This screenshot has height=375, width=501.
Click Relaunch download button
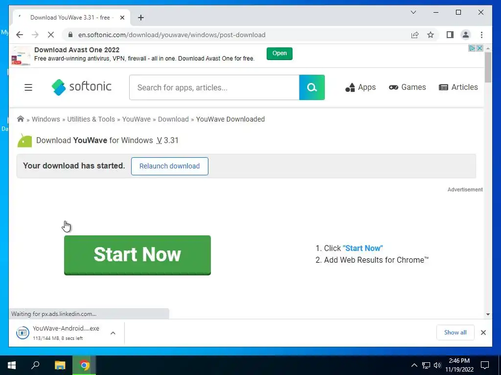pyautogui.click(x=170, y=166)
